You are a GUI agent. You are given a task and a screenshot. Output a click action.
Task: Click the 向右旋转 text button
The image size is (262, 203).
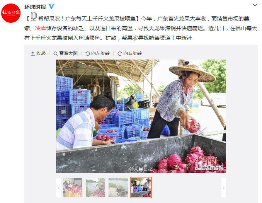133,53
